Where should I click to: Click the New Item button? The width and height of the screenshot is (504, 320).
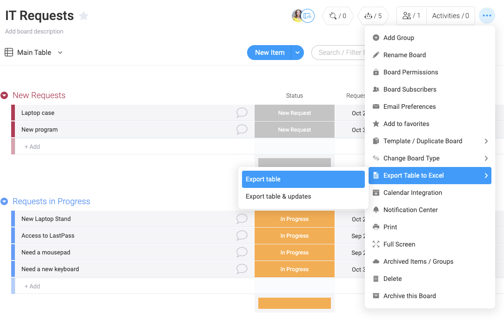tap(269, 53)
